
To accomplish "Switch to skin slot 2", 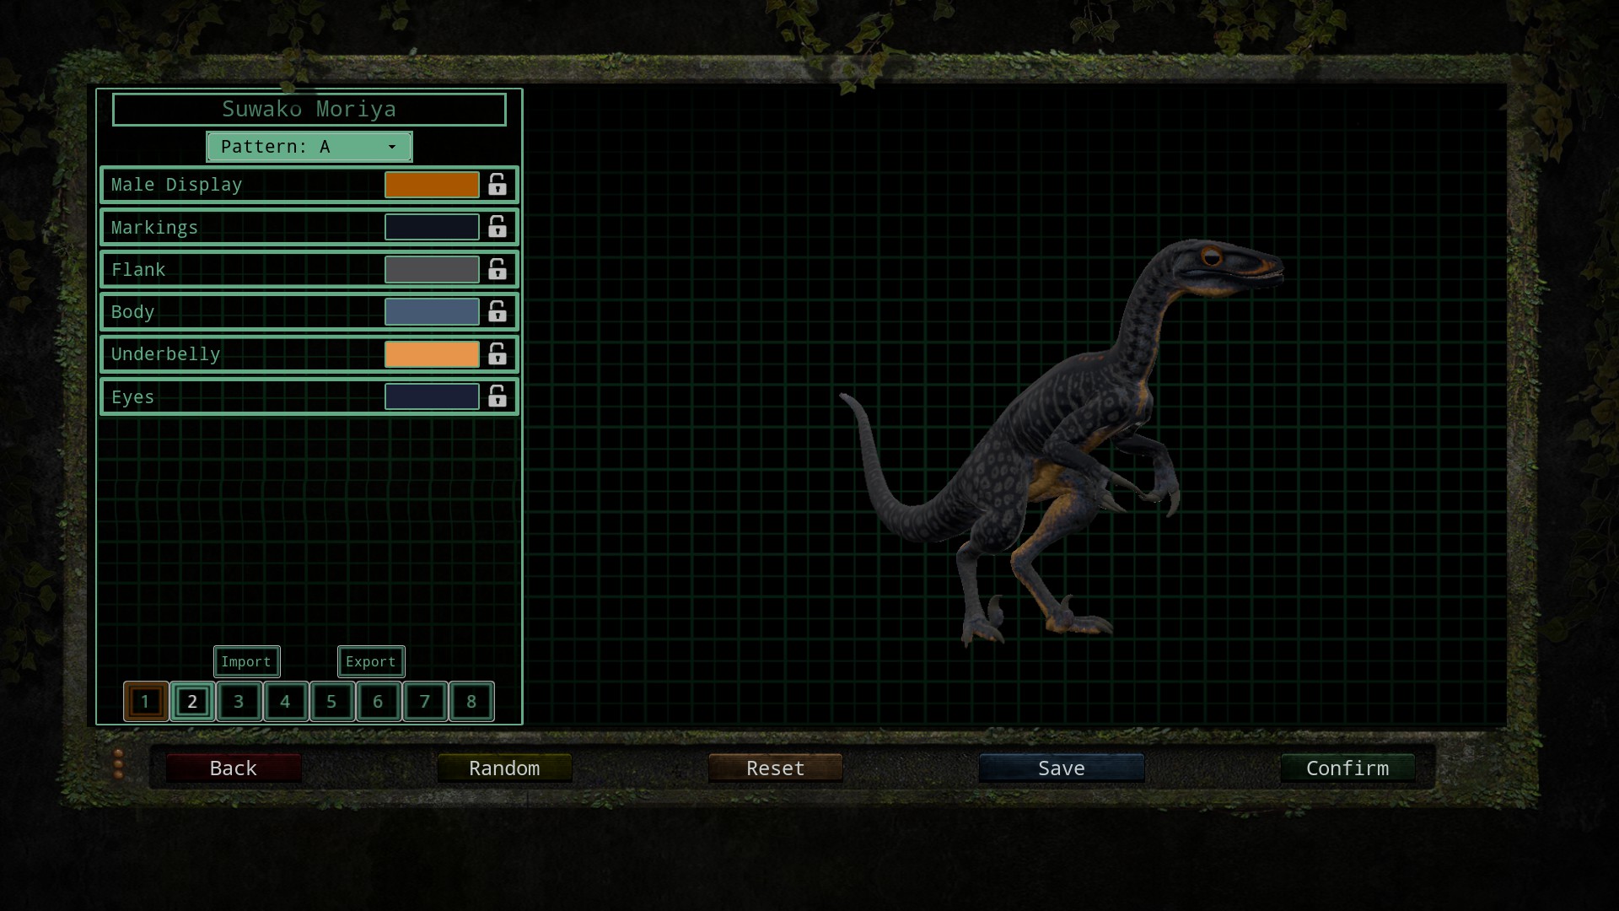I will tap(192, 701).
